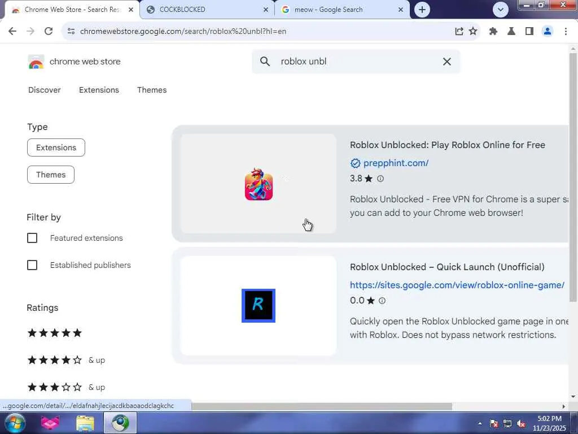Click the browser address bar URL
Screen dimensions: 578x434
(183, 32)
